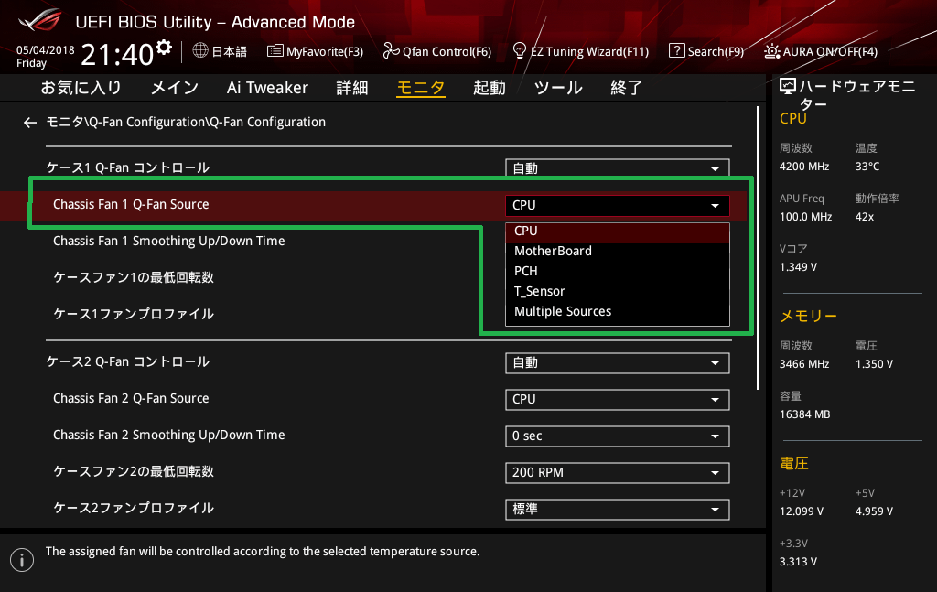Click the 21:40 clock display
This screenshot has width=937, height=592.
(117, 55)
